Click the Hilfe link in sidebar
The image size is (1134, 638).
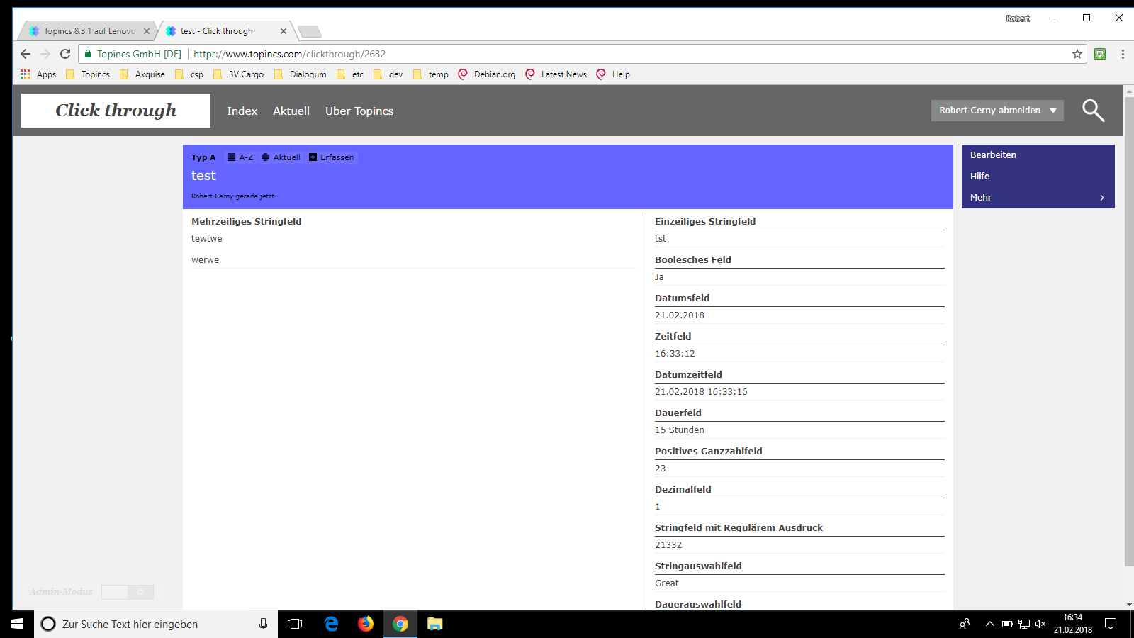[x=979, y=177]
